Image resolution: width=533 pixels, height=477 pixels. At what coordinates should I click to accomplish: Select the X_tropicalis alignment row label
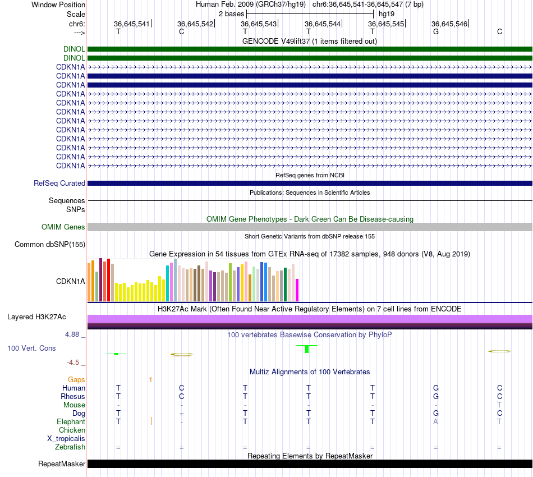click(x=66, y=439)
